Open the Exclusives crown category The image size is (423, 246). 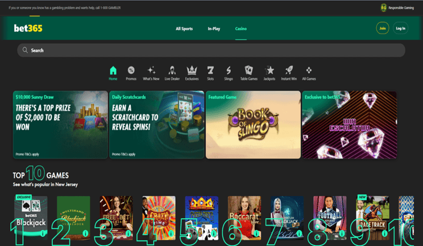[192, 73]
